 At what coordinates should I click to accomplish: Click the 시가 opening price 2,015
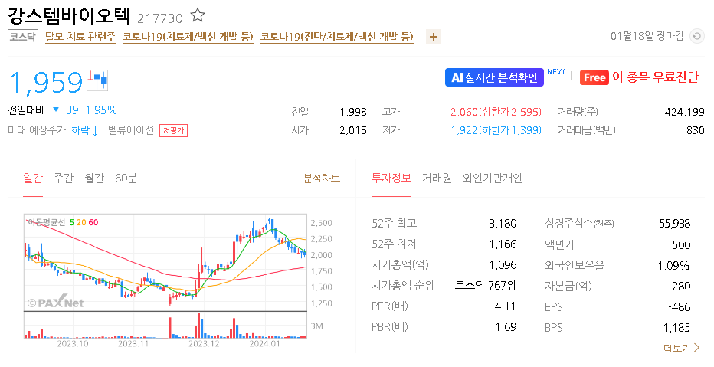[x=353, y=131]
